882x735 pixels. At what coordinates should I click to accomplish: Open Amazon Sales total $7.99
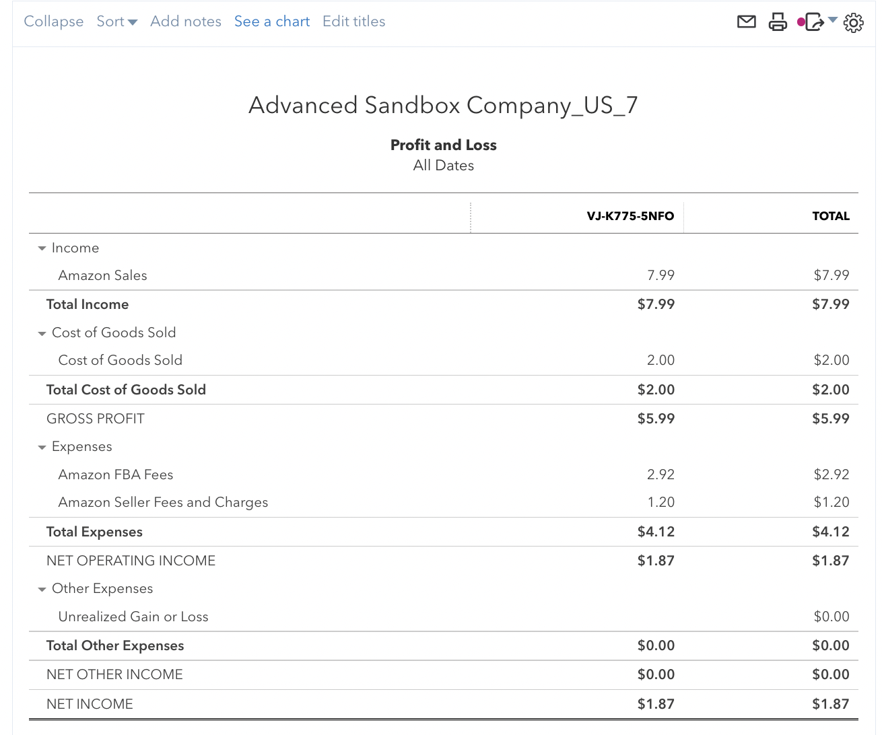(x=832, y=275)
